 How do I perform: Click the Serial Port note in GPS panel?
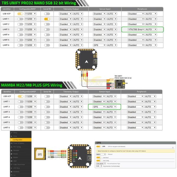[x=135, y=151]
